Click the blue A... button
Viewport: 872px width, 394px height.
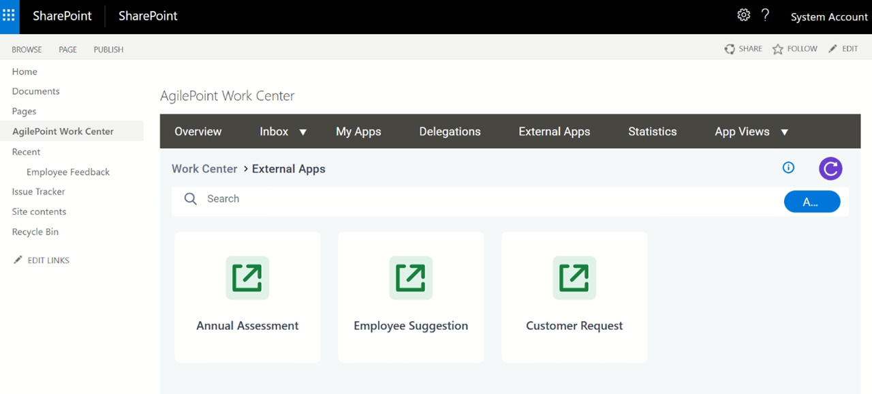[x=812, y=202]
